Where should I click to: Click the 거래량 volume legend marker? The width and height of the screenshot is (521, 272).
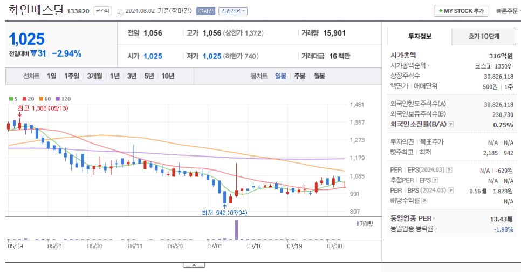[358, 224]
